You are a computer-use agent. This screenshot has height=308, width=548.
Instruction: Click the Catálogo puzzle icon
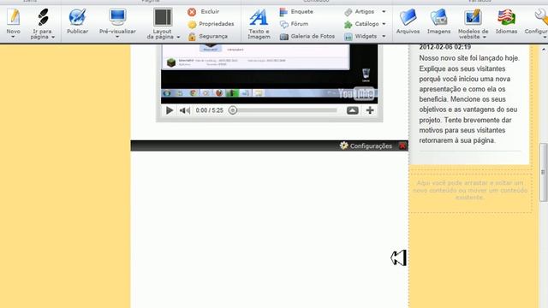[348, 25]
